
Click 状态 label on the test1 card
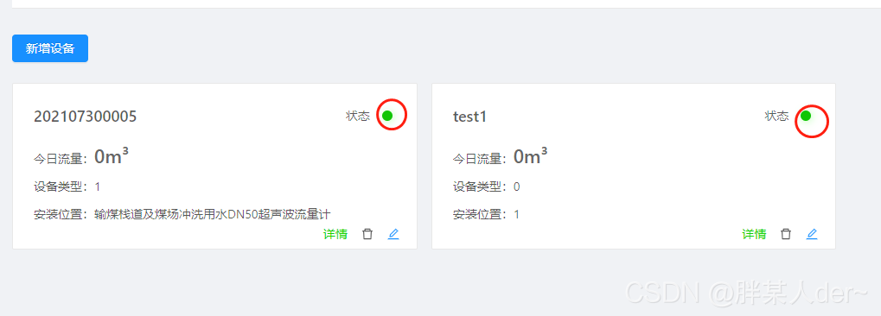(776, 117)
